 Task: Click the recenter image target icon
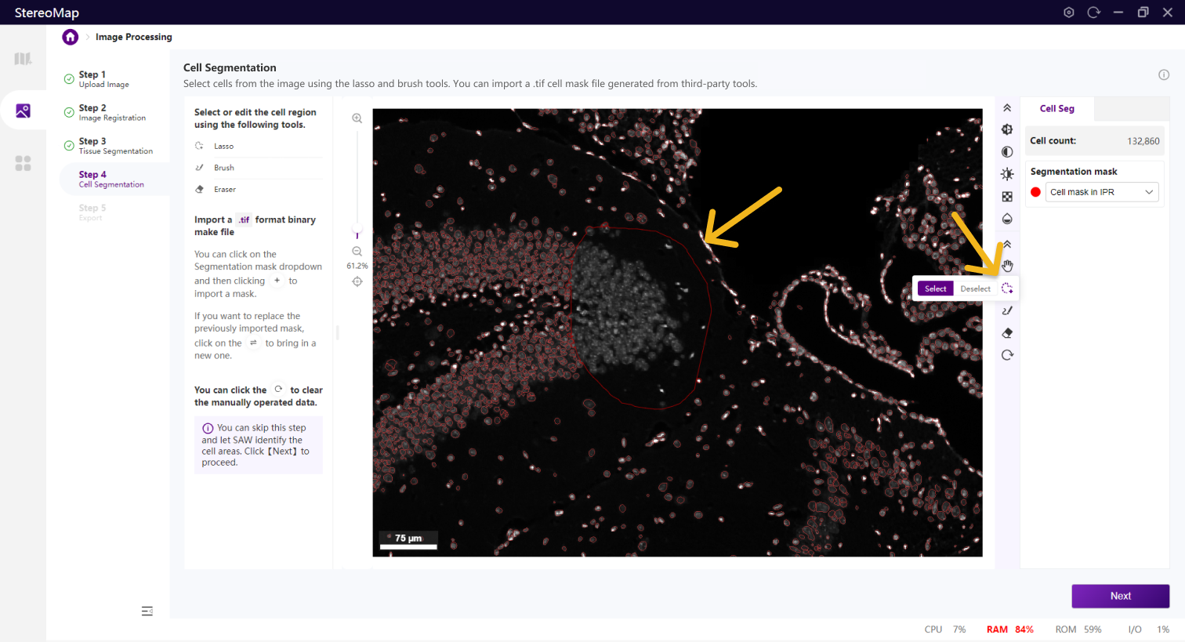[357, 281]
